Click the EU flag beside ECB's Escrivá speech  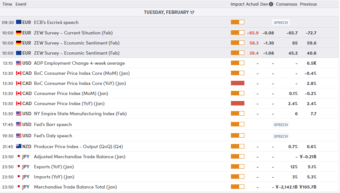(x=19, y=22)
